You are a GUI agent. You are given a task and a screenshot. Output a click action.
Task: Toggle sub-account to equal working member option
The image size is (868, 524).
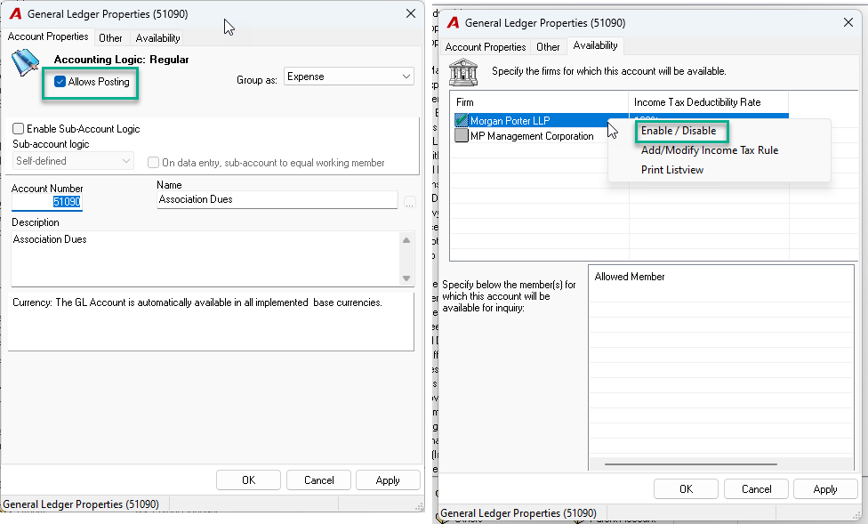pos(153,163)
